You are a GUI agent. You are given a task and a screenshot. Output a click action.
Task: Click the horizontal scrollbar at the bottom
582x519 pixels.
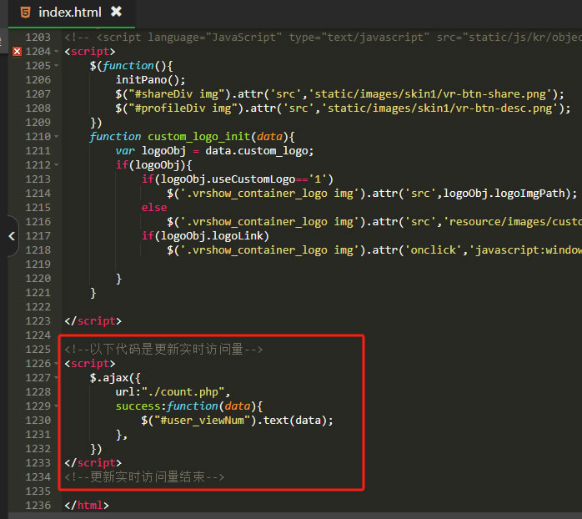click(x=292, y=515)
